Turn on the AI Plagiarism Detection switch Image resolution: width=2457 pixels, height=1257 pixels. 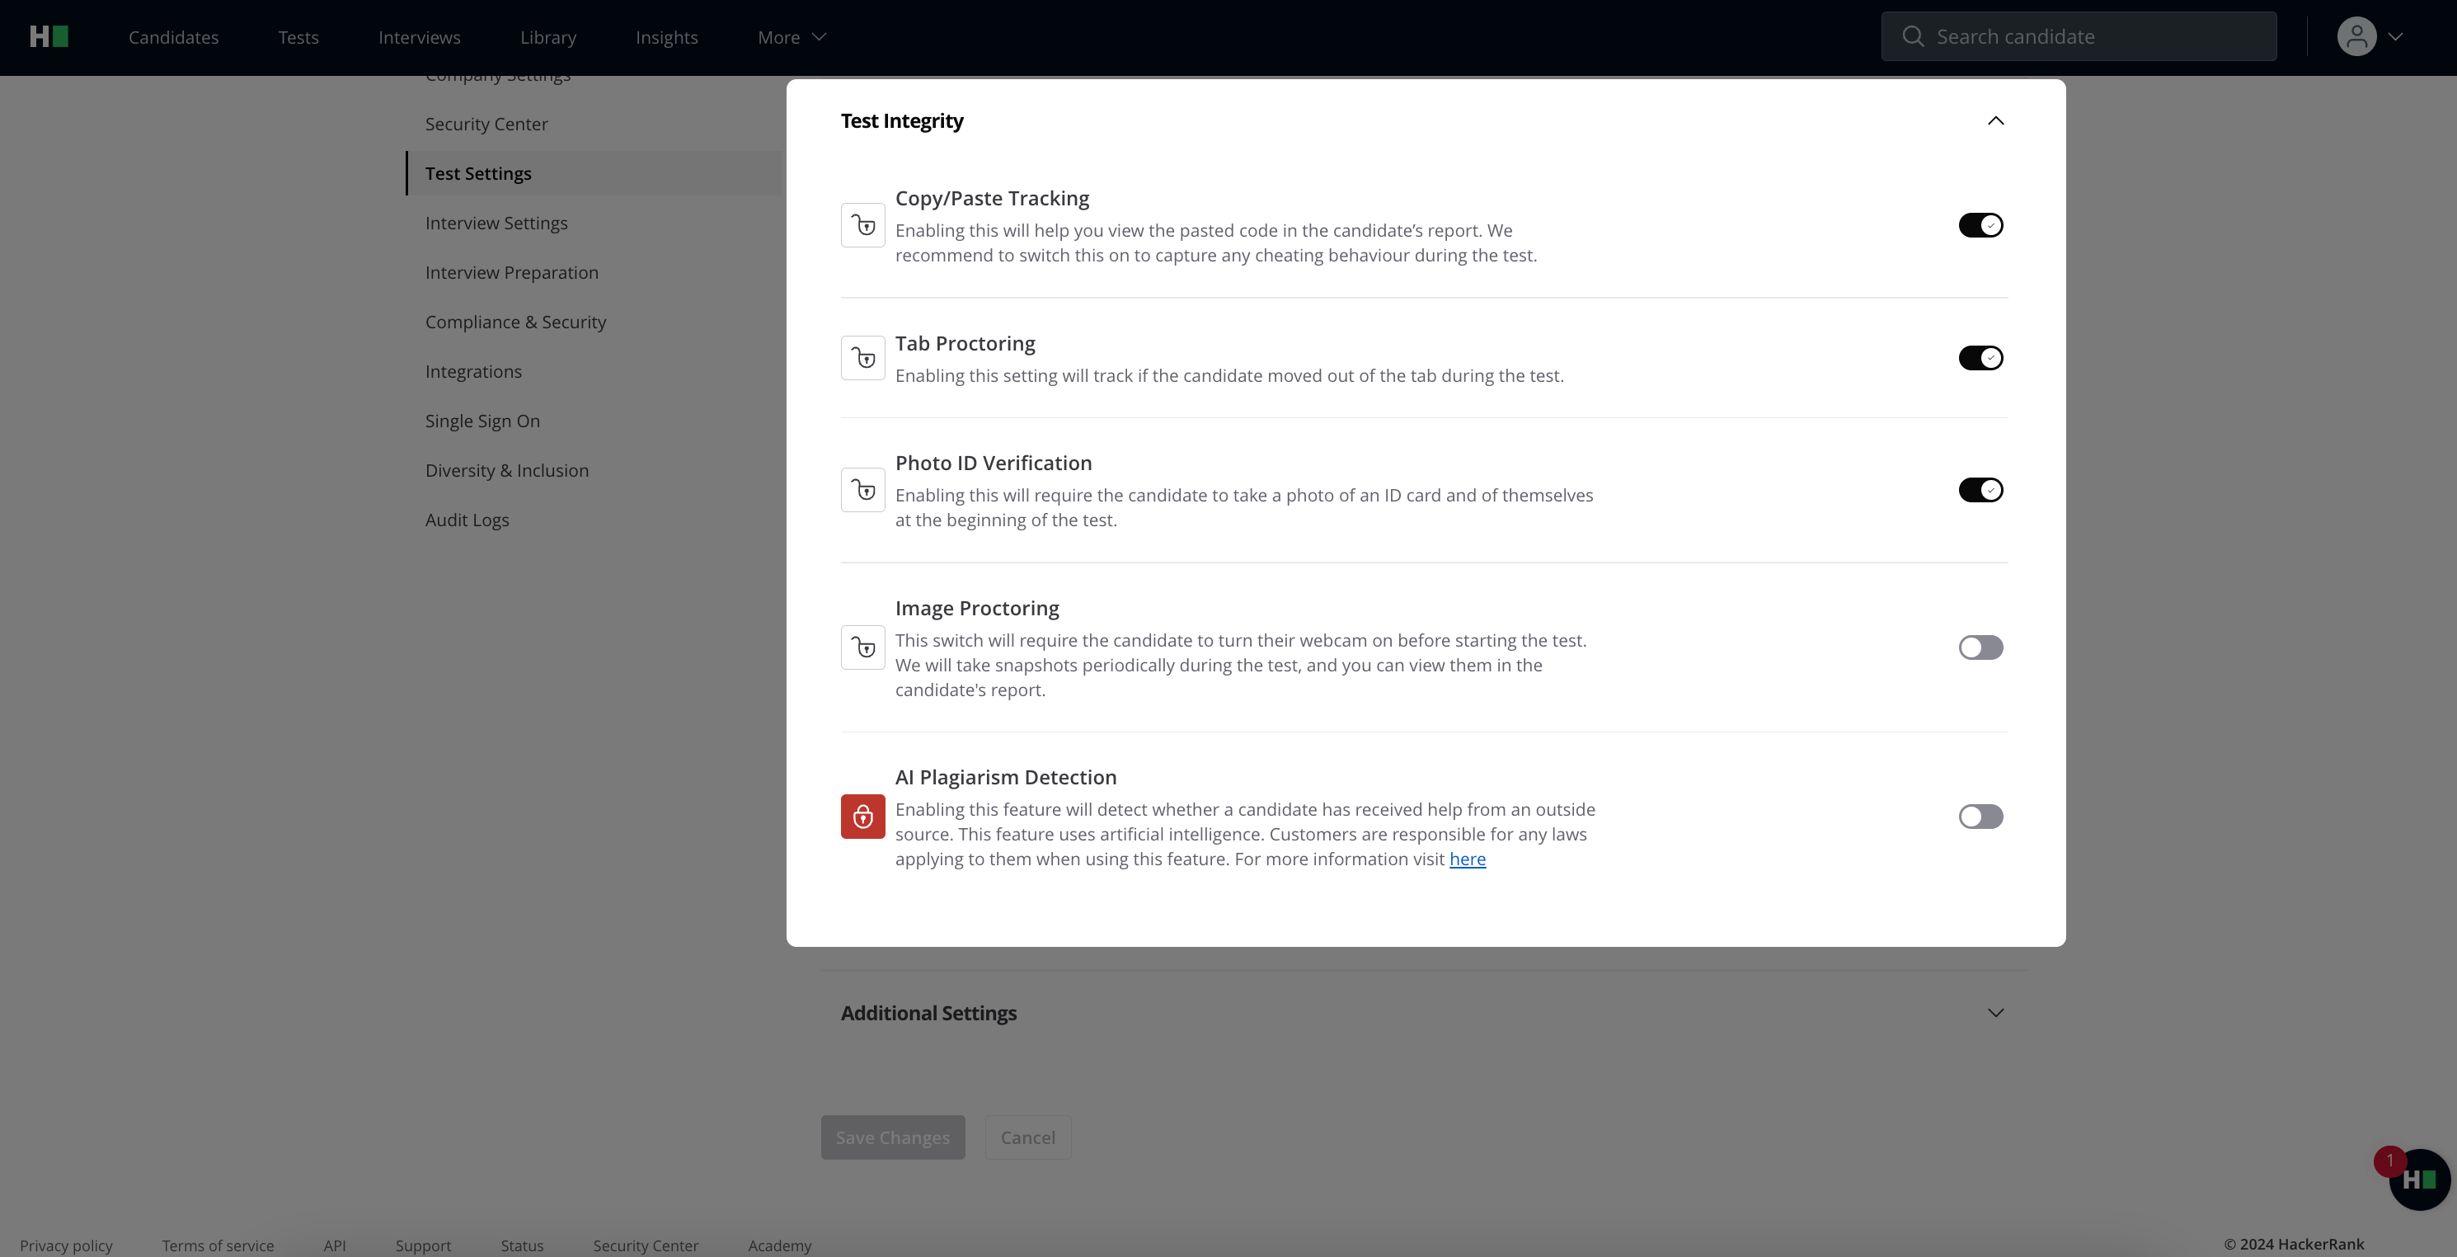(1980, 817)
